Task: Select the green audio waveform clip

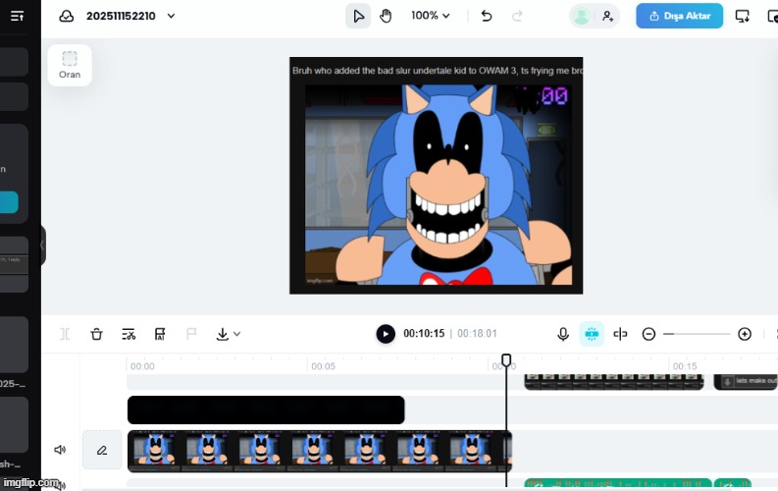Action: click(x=618, y=483)
